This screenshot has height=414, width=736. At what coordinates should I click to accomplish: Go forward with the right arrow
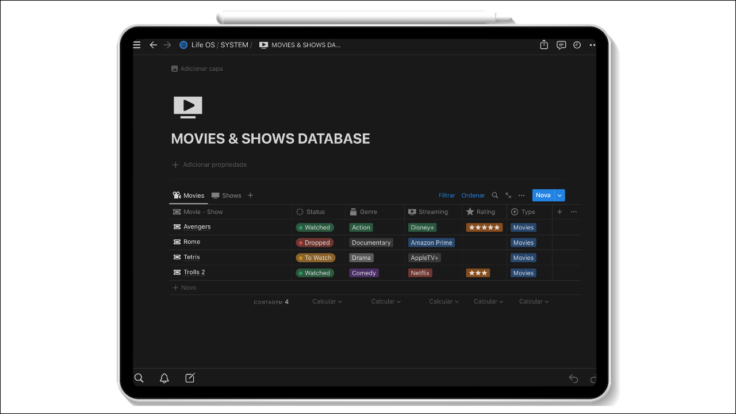167,45
